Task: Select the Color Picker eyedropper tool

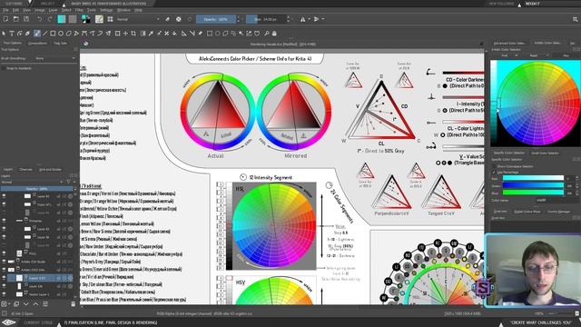Action: click(x=152, y=34)
